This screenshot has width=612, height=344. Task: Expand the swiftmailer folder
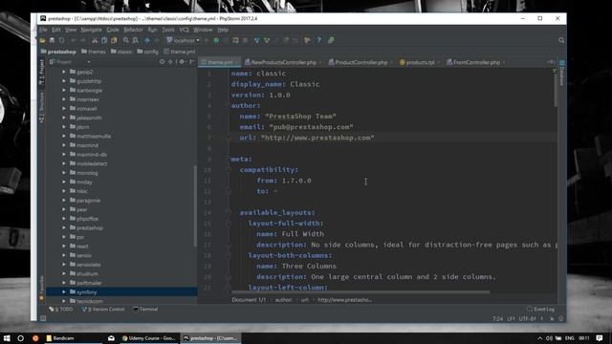(x=64, y=283)
